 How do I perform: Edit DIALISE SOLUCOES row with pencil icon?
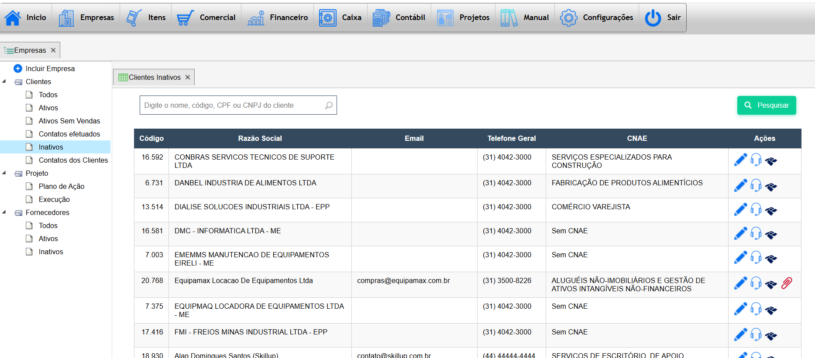pos(741,210)
